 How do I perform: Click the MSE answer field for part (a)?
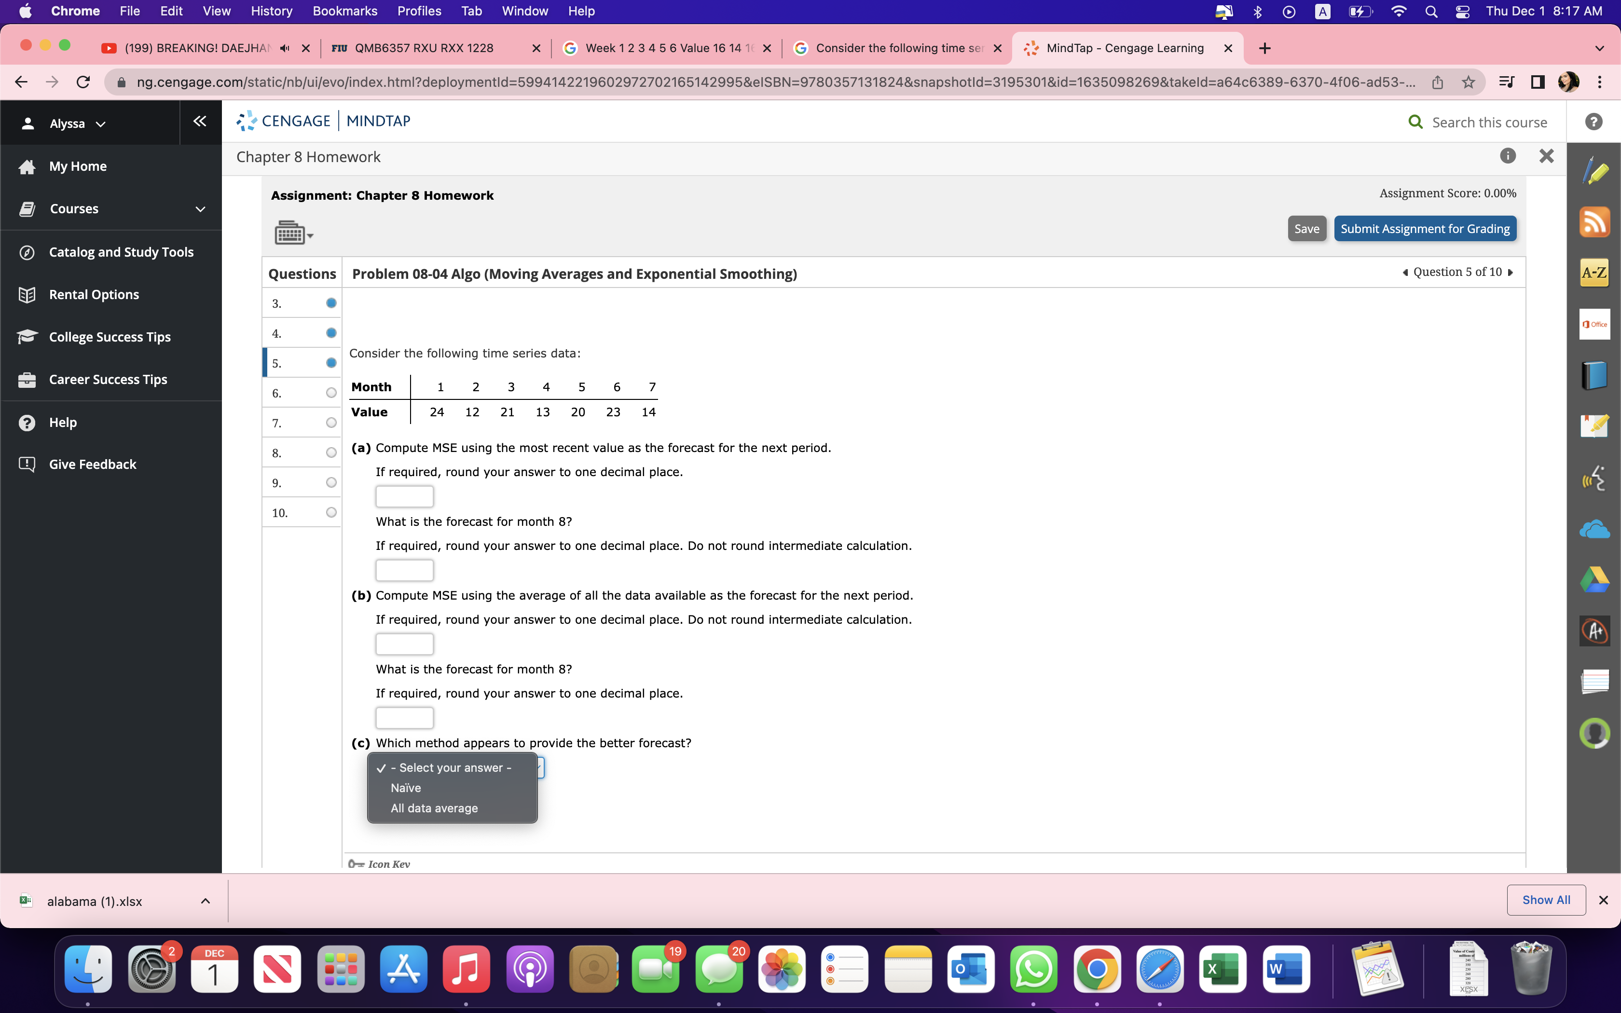click(x=405, y=496)
